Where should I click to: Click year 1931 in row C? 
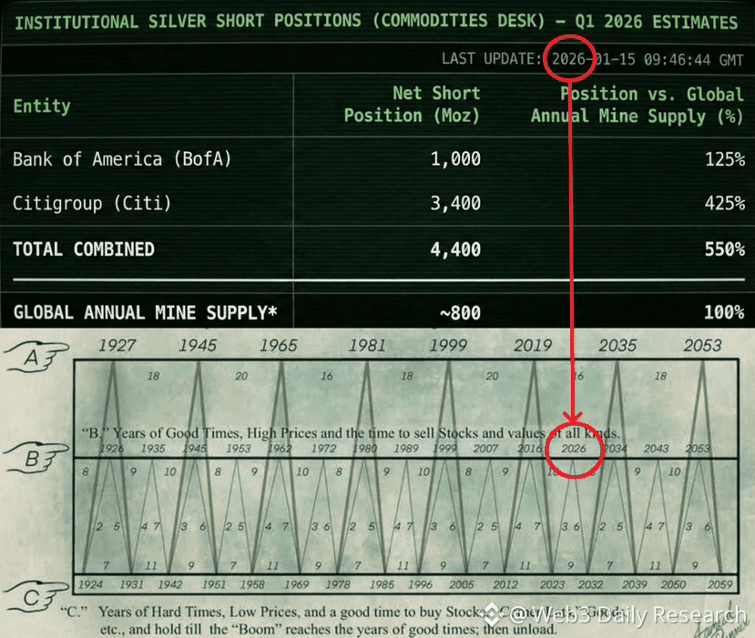tap(131, 584)
